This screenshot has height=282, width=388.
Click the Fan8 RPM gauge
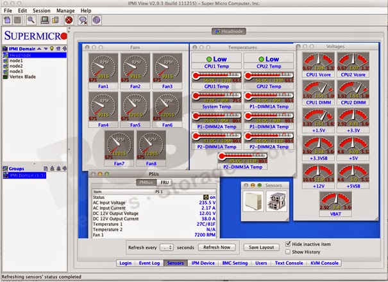(151, 145)
